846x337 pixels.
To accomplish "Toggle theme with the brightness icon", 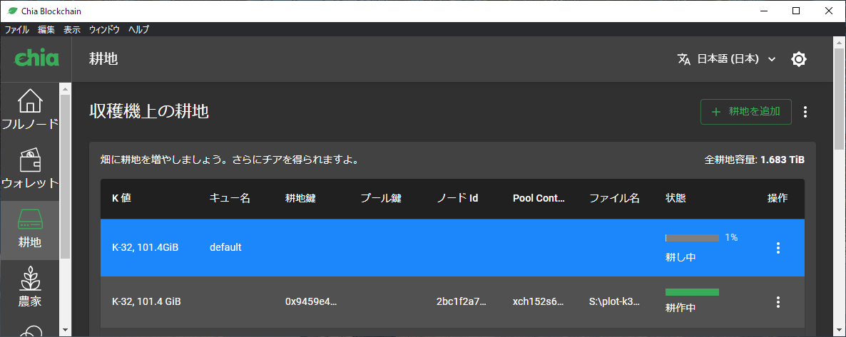I will coord(798,58).
